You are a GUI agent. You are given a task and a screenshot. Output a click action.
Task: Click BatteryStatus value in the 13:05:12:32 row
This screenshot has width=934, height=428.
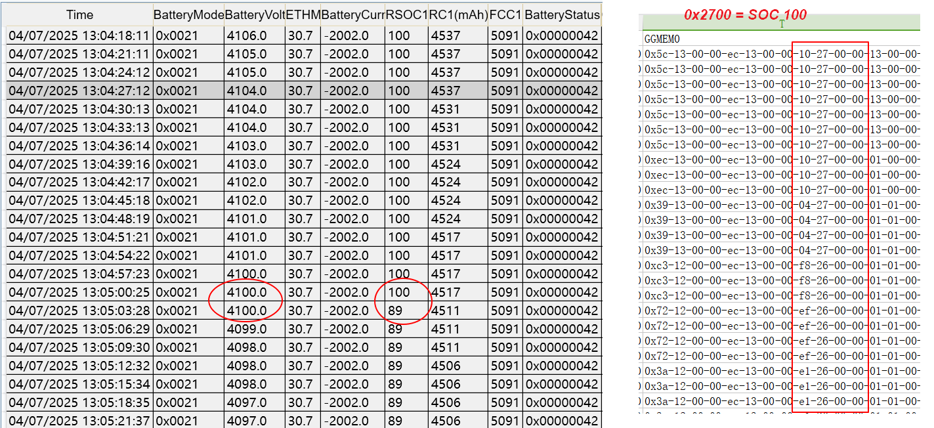(562, 366)
